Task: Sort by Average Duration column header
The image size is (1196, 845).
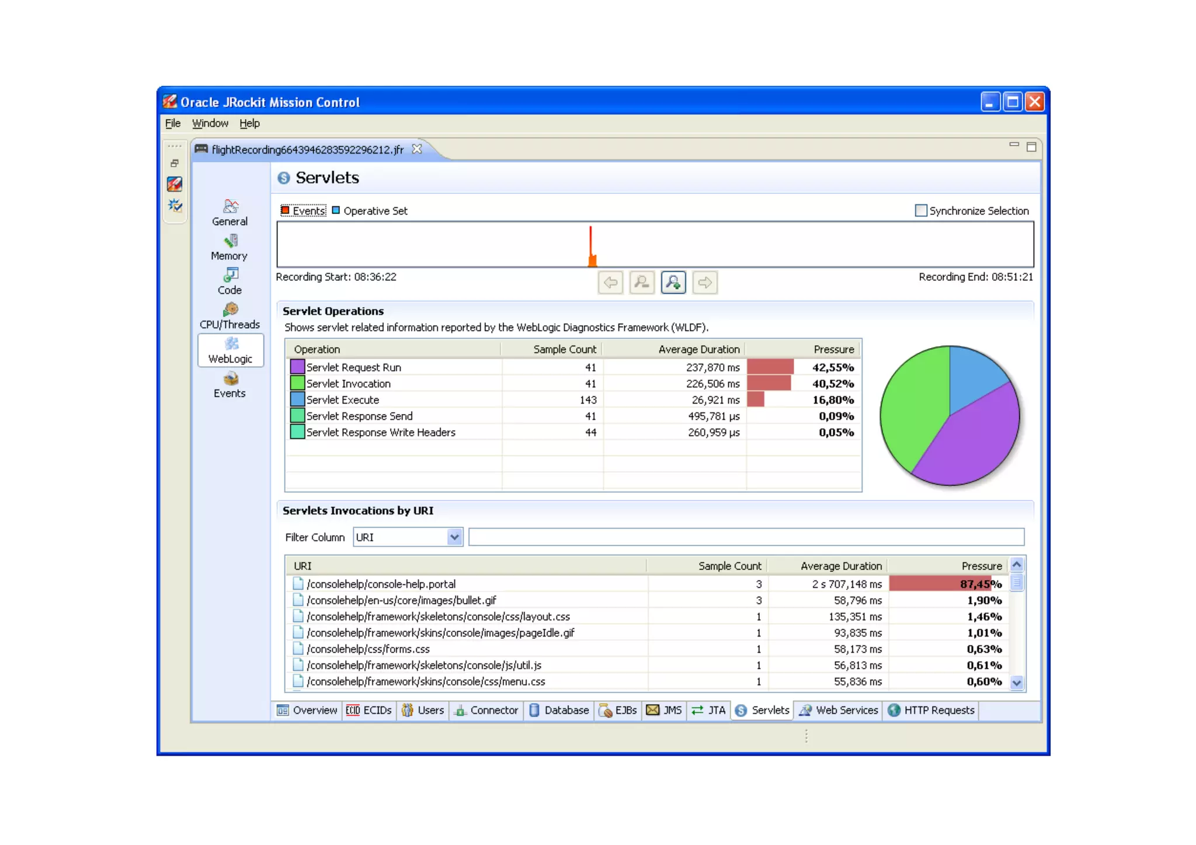Action: [698, 349]
